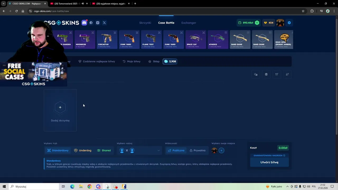Image resolution: width=338 pixels, height=190 pixels.
Task: Open the Circaetus drop card
Action: tap(107, 40)
